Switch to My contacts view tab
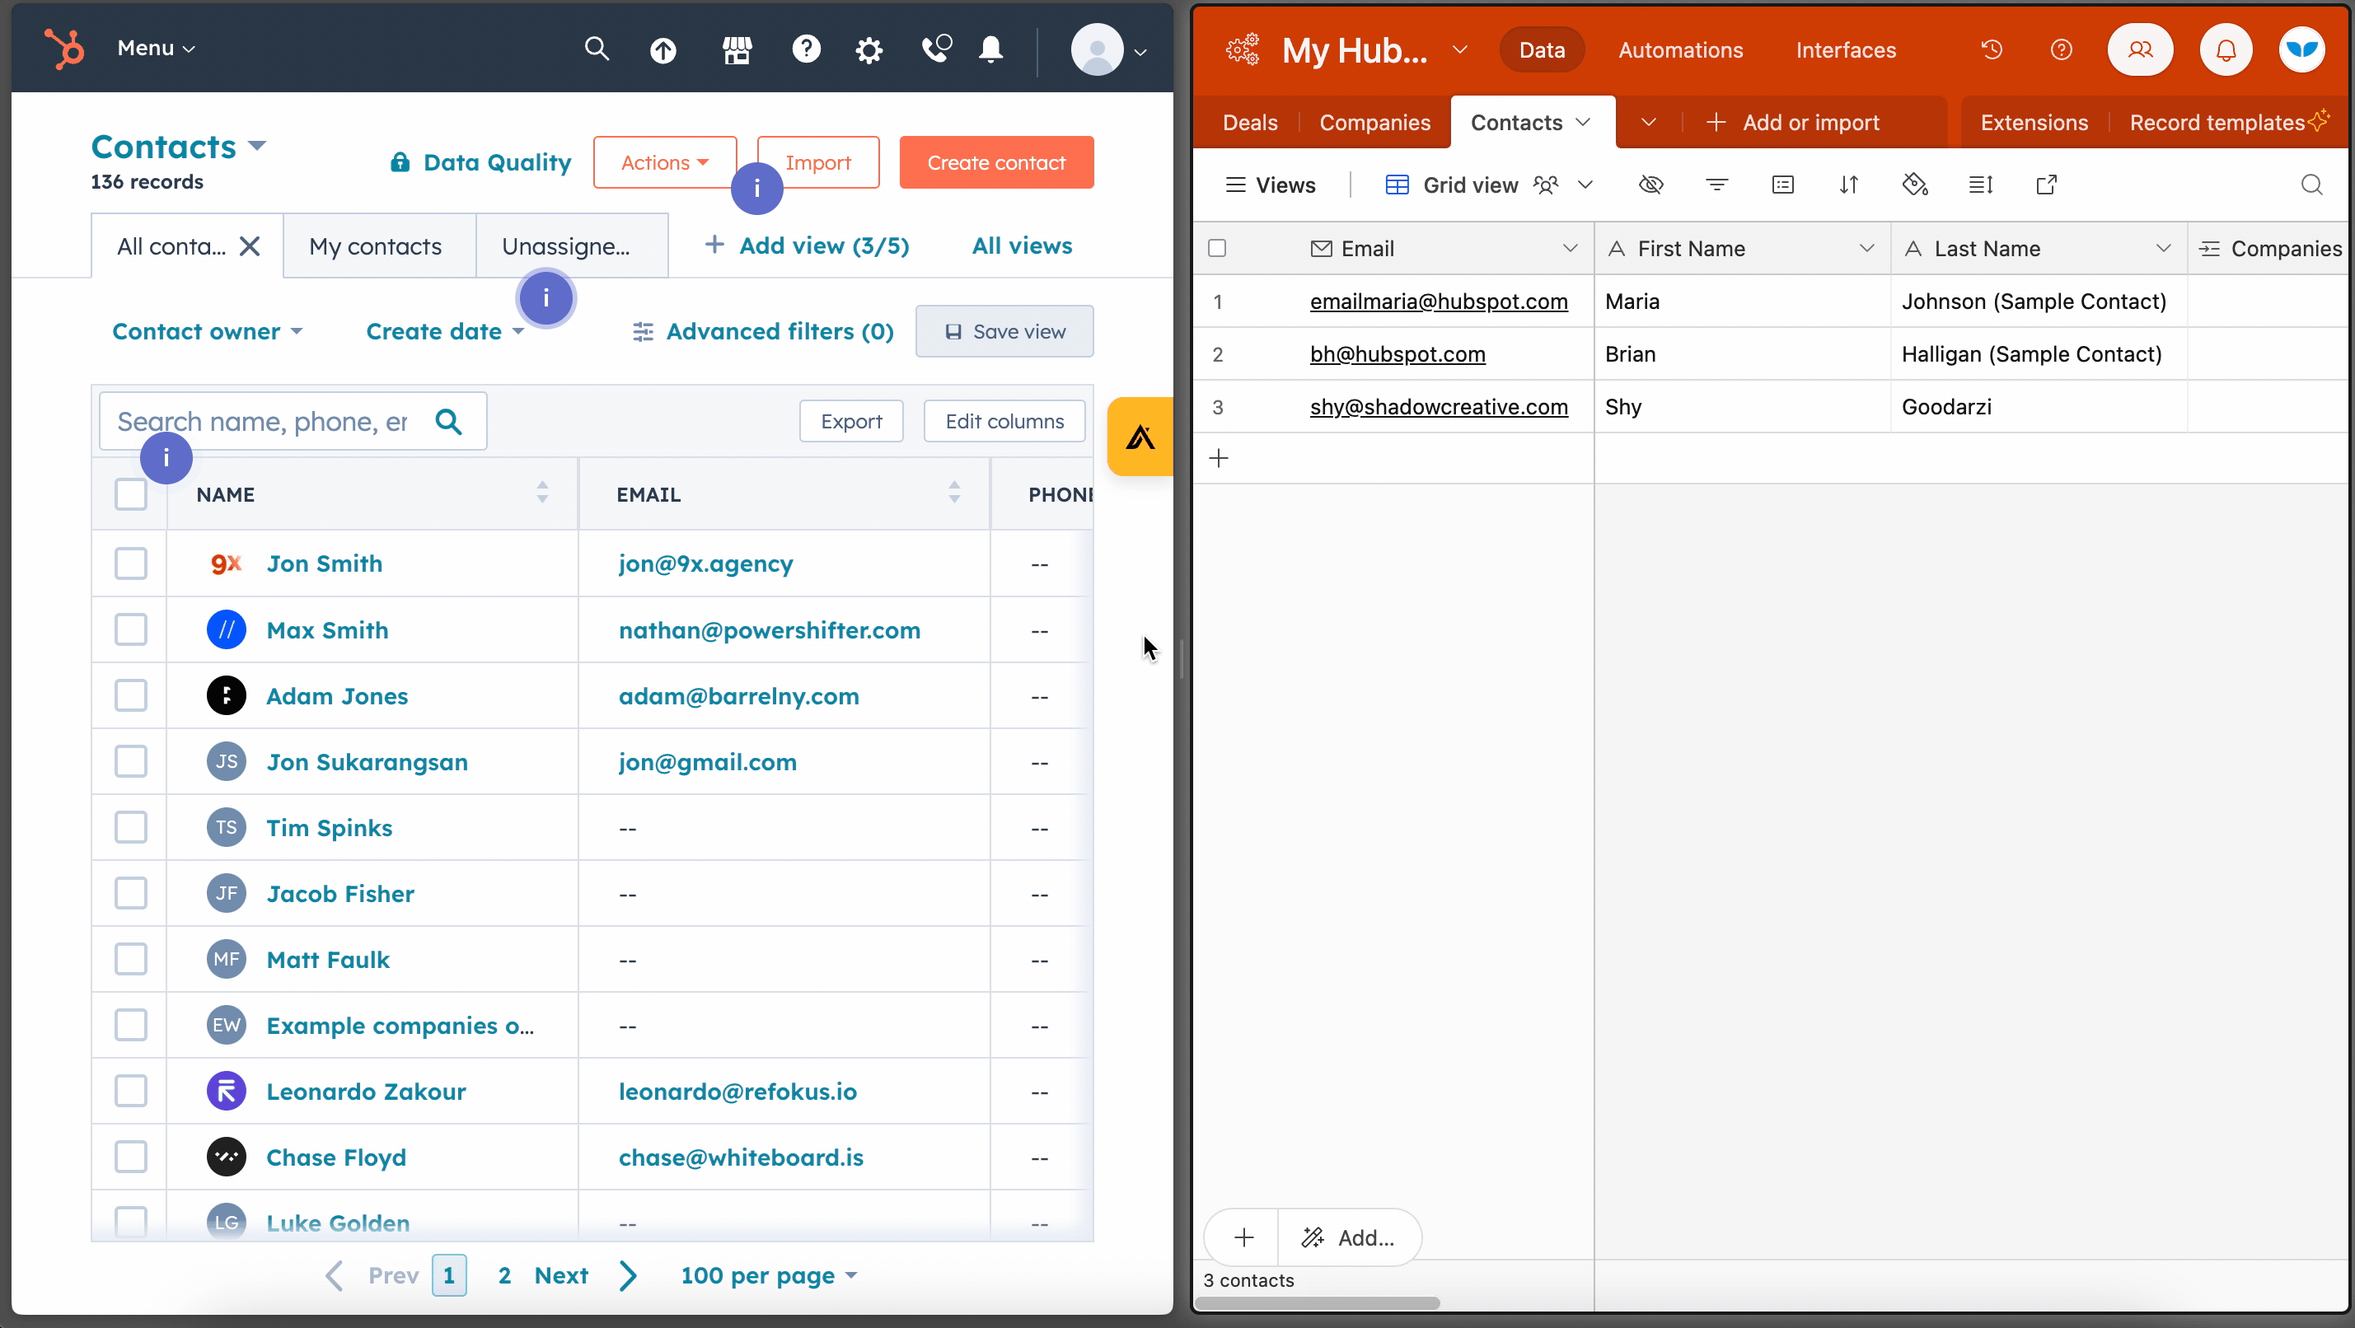Viewport: 2355px width, 1328px height. 379,245
